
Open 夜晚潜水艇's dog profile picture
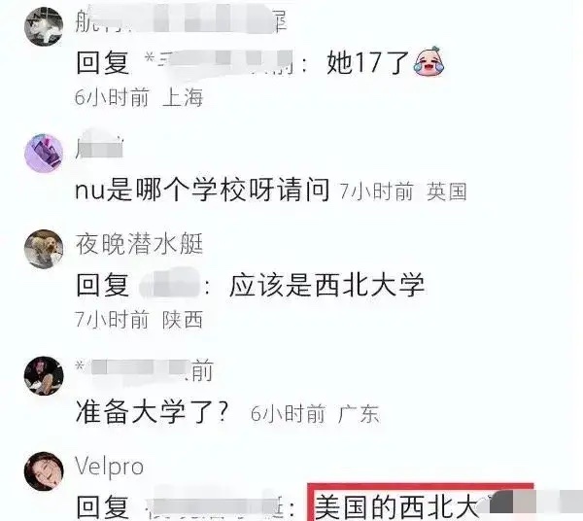pos(44,249)
